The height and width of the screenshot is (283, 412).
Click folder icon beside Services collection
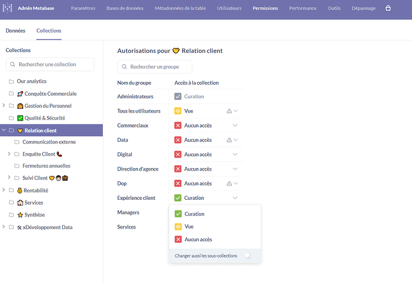click(x=11, y=202)
